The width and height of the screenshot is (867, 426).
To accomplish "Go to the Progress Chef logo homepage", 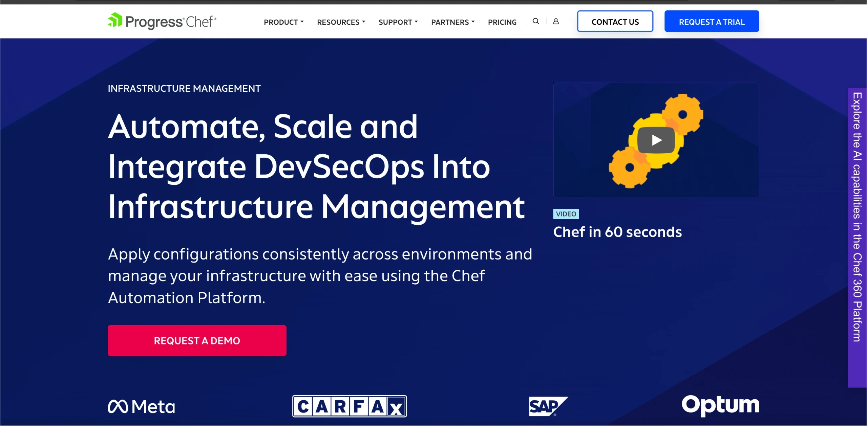I will pyautogui.click(x=162, y=21).
